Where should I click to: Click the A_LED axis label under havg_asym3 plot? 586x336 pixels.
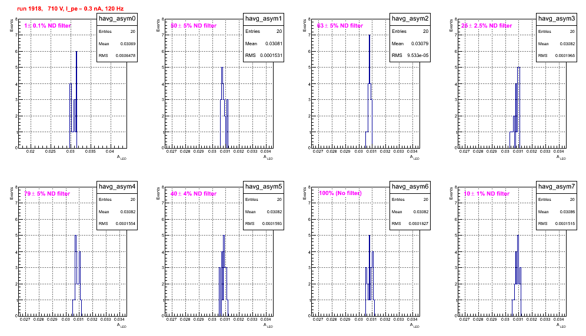coord(561,157)
